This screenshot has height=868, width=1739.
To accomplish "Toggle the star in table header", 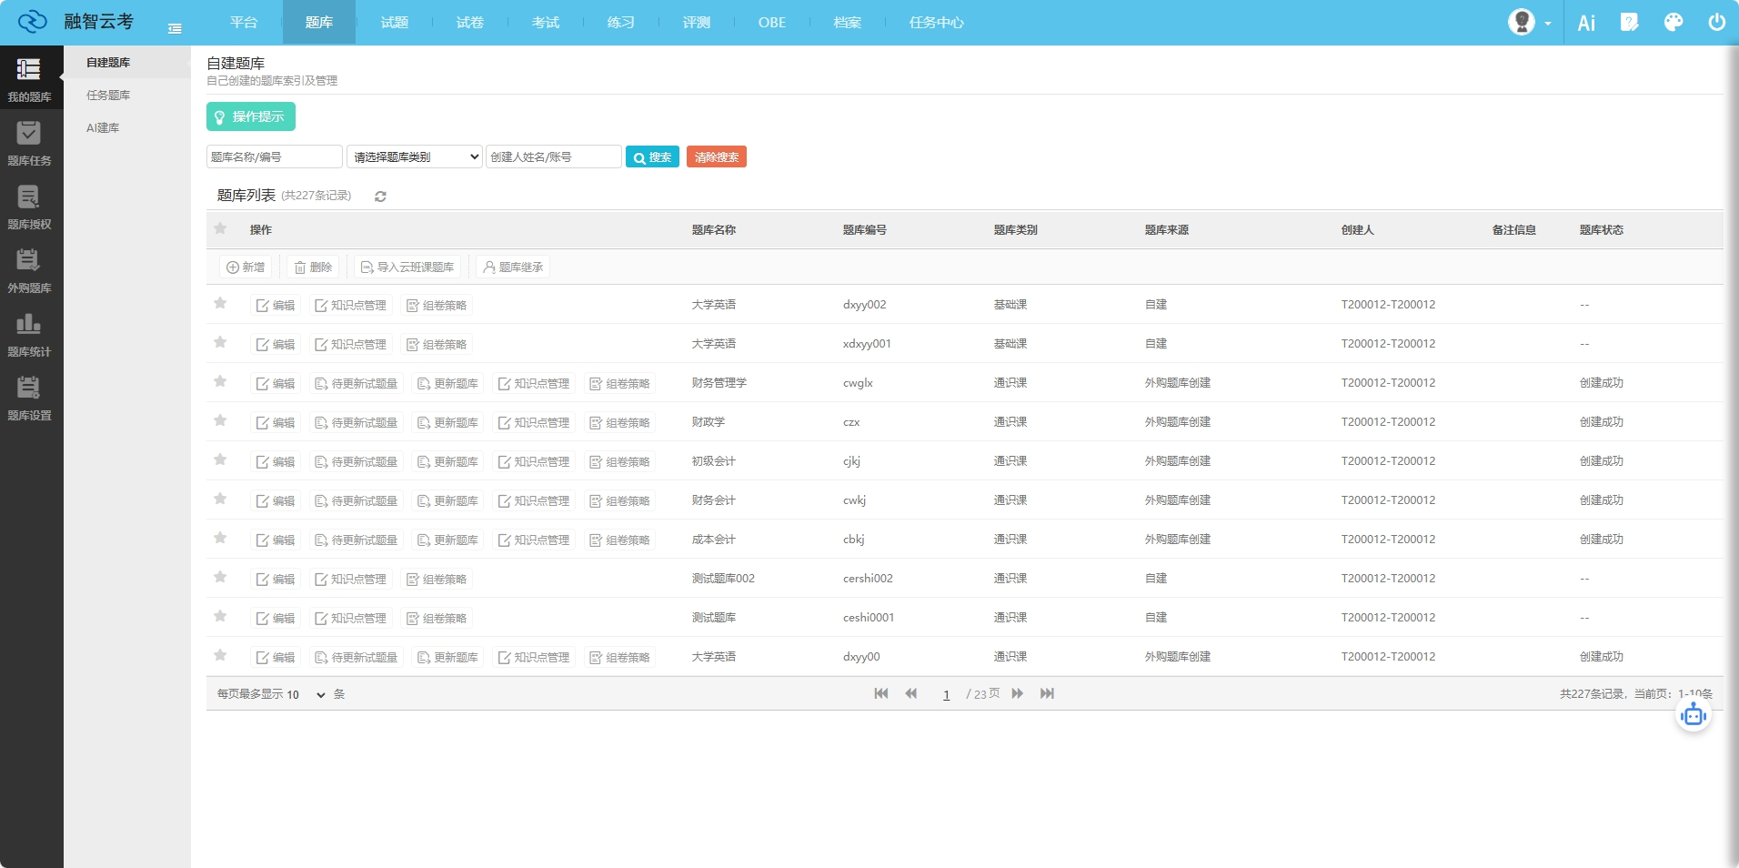I will point(220,229).
